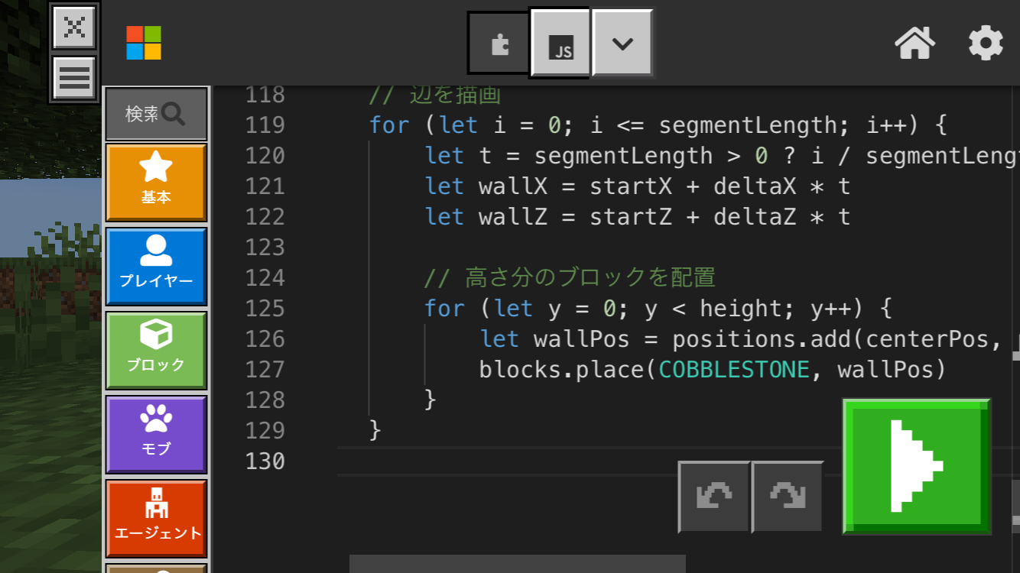Open the editor language dropdown chevron

[622, 44]
